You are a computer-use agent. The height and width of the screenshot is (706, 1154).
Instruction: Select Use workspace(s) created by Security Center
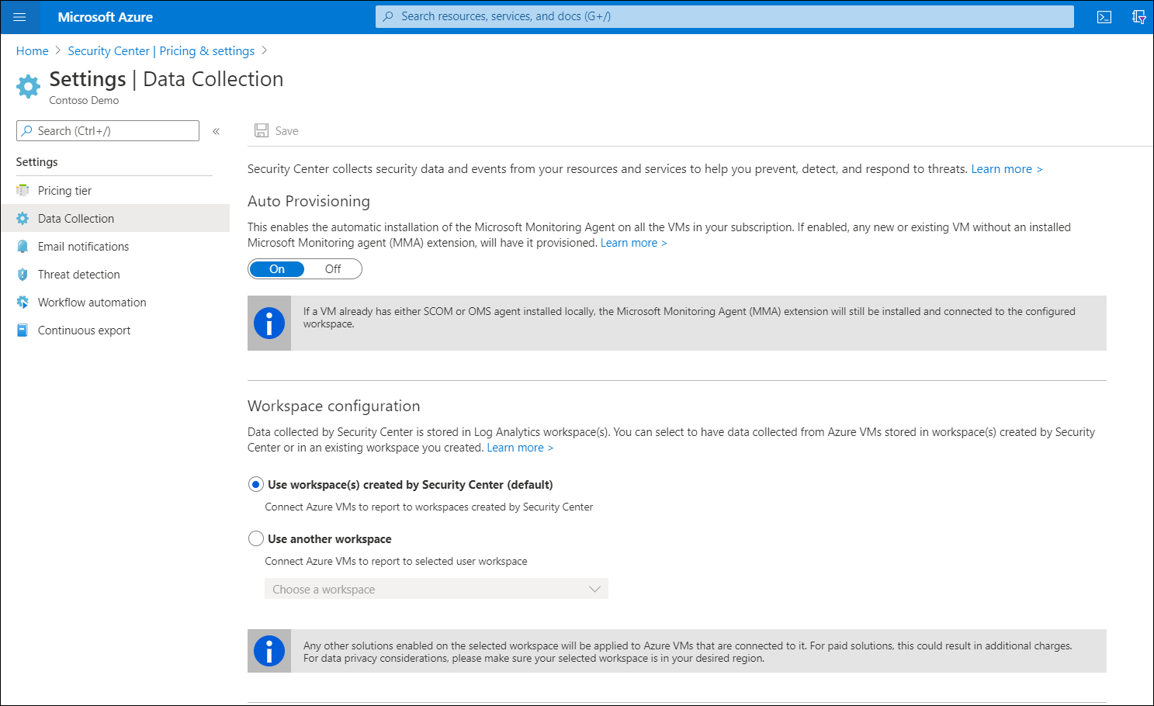(x=255, y=485)
